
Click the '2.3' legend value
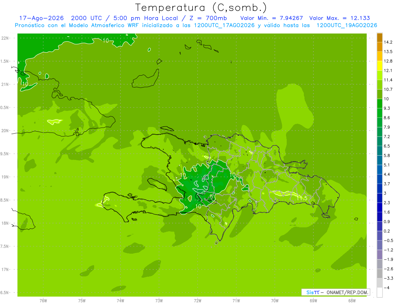pos(387,203)
